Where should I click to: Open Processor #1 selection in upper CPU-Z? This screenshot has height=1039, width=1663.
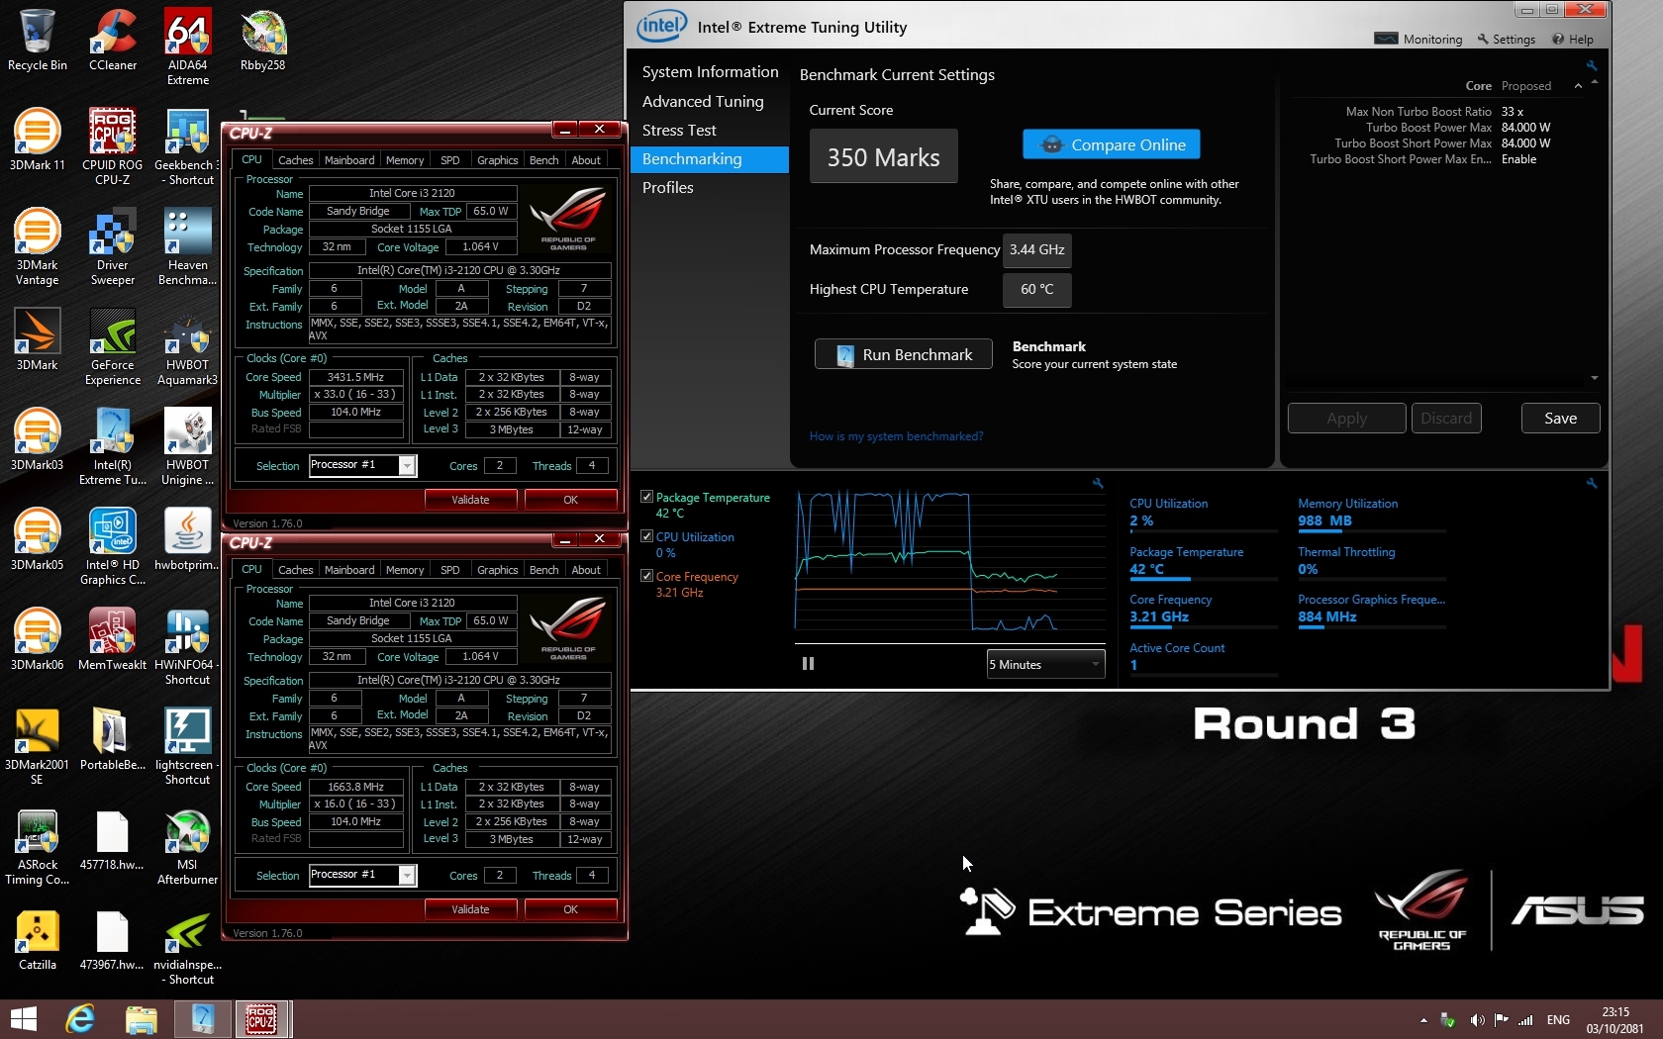[x=362, y=465]
